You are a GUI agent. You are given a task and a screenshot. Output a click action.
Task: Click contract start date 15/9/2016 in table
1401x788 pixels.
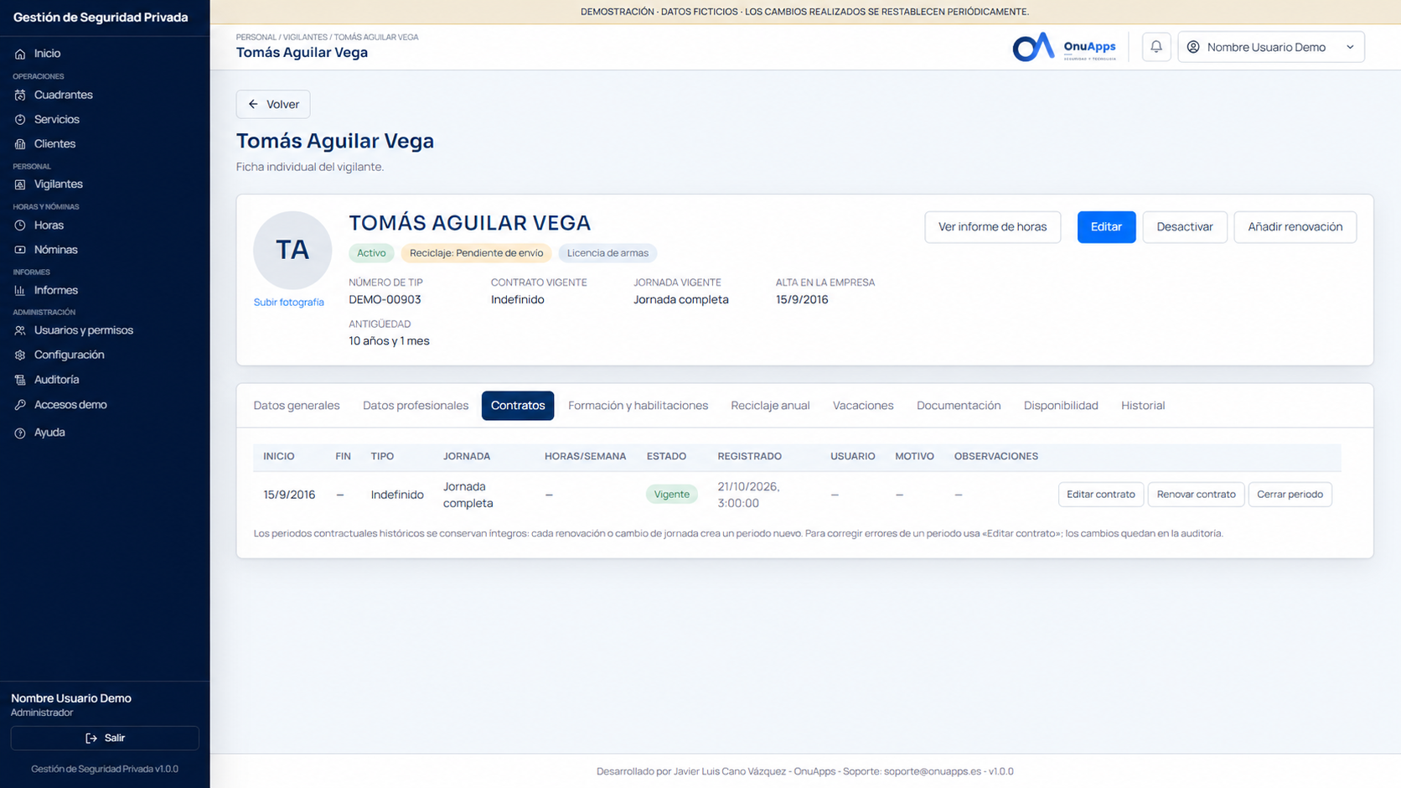(289, 495)
